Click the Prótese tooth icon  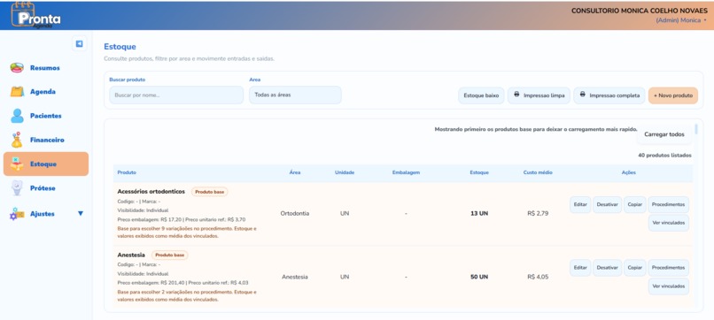click(17, 188)
